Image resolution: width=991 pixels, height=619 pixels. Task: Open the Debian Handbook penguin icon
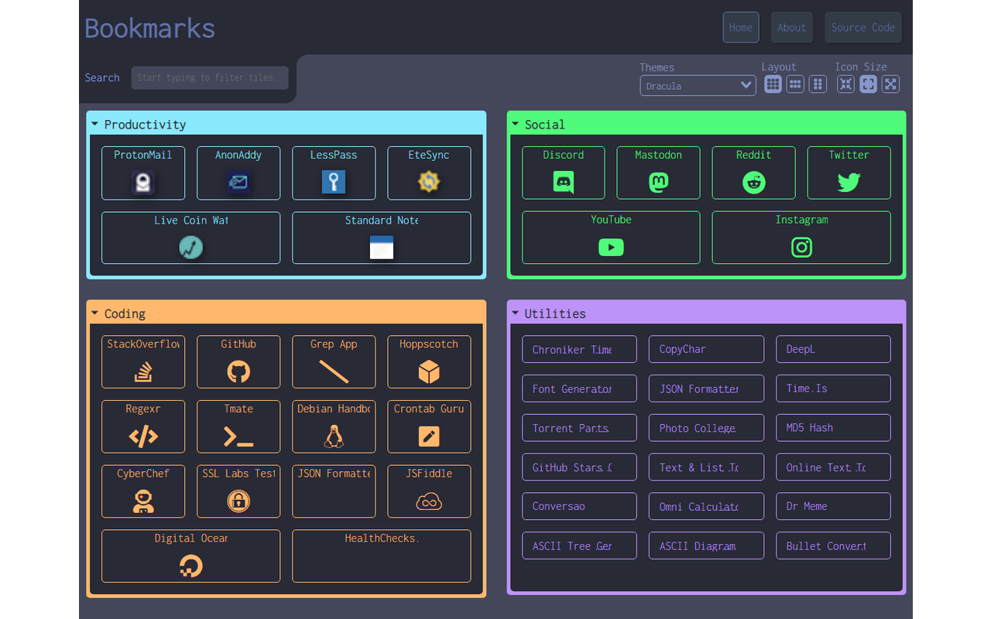(334, 437)
